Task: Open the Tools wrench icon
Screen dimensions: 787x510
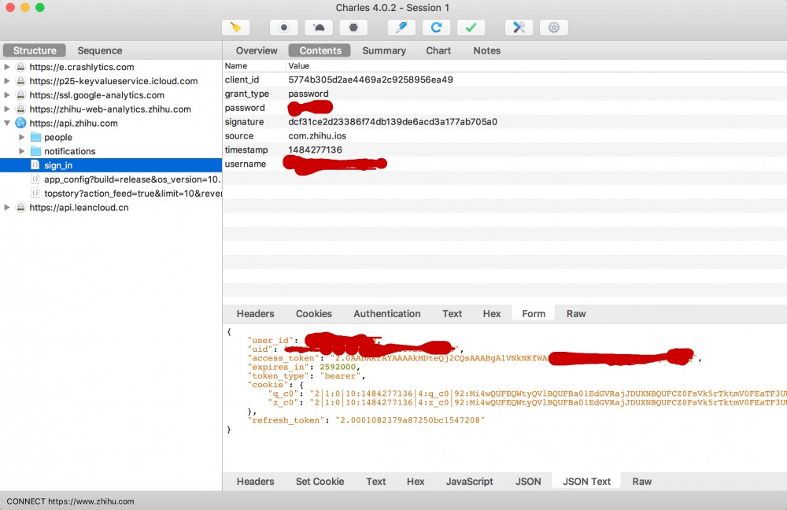Action: pyautogui.click(x=519, y=28)
